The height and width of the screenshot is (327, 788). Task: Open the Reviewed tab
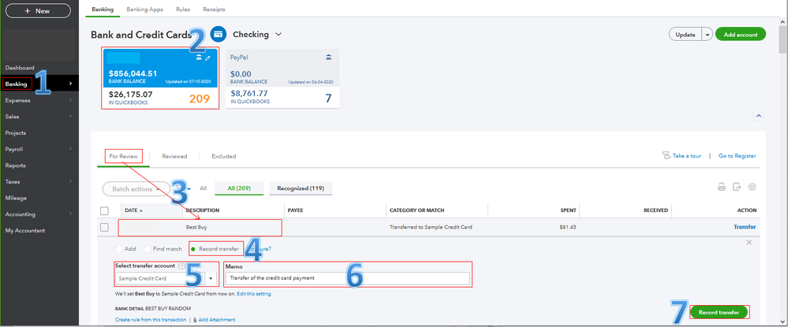click(x=174, y=156)
